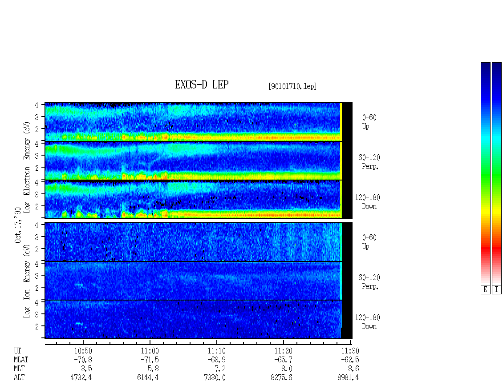This screenshot has width=503, height=389.
Task: Click the ALT value 6144.4
Action: [x=148, y=378]
